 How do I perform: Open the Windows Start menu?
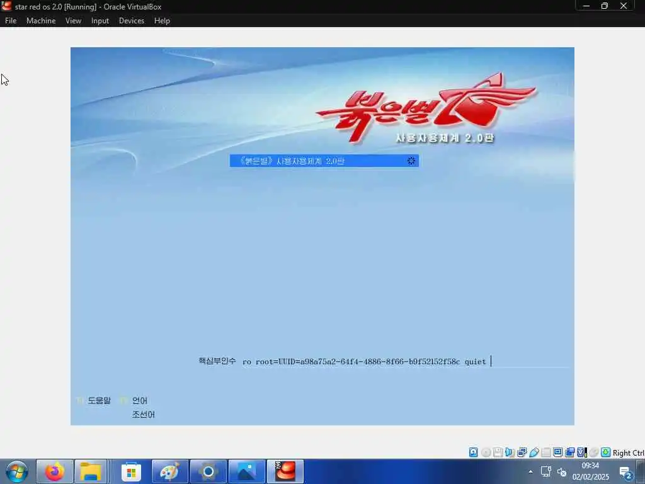tap(16, 471)
